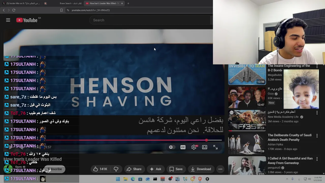Open the B-2 Bomber Insane Engineering thumbnail

pyautogui.click(x=247, y=74)
